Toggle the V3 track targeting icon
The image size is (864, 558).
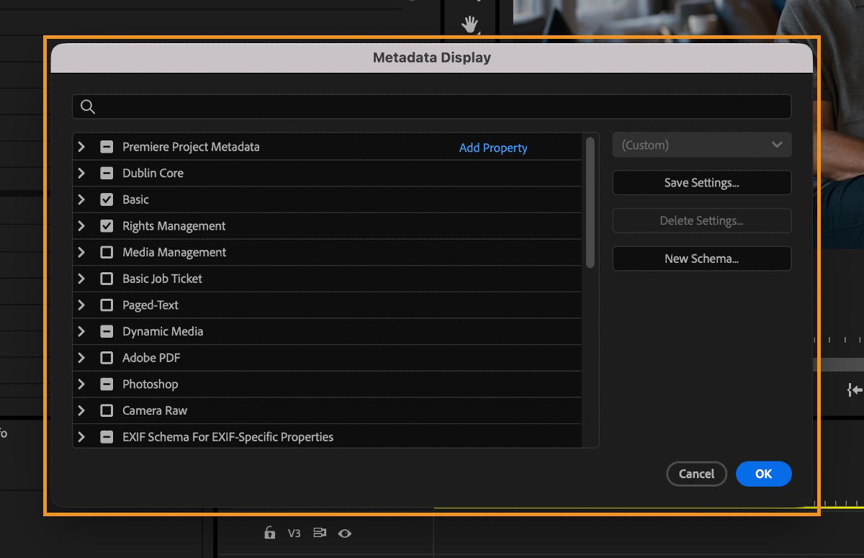[294, 534]
